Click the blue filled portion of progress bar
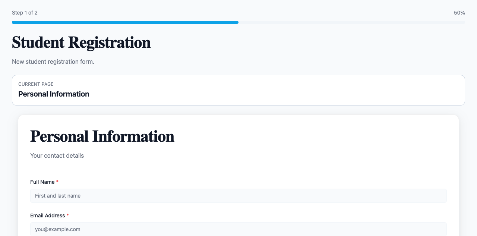The height and width of the screenshot is (236, 477). [x=125, y=22]
